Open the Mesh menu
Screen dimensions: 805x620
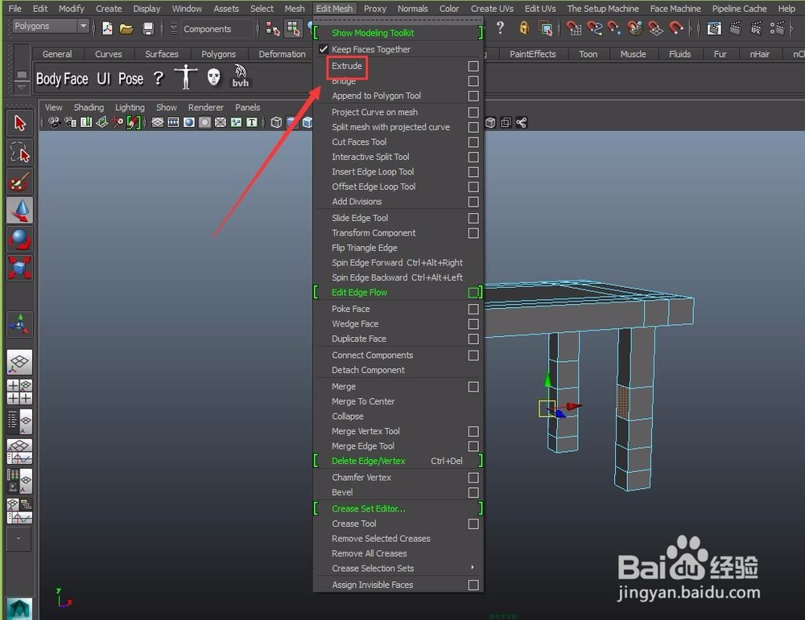coord(294,8)
